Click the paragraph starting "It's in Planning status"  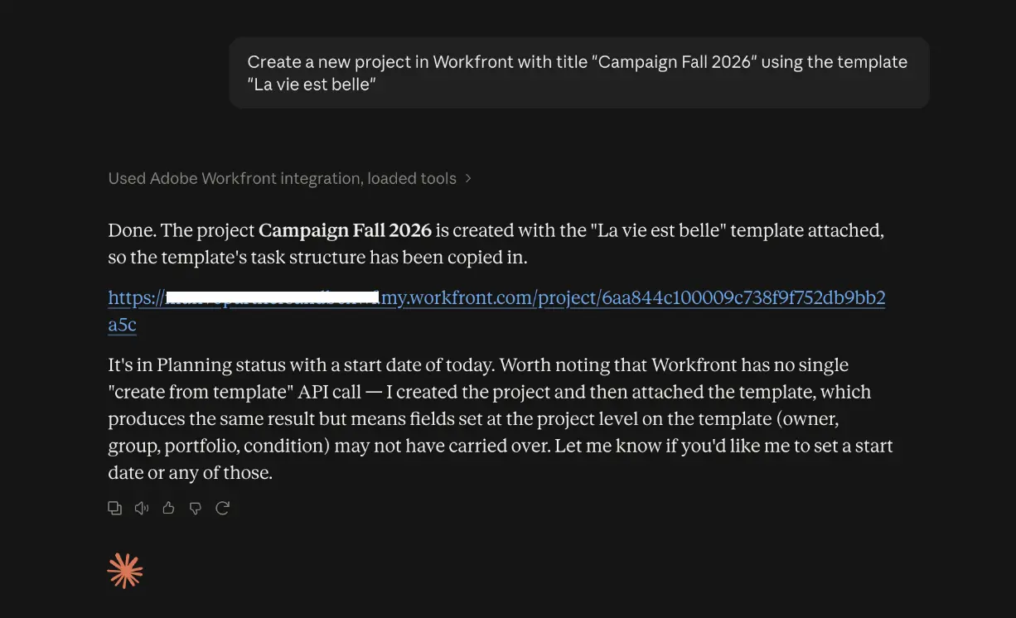click(x=501, y=418)
